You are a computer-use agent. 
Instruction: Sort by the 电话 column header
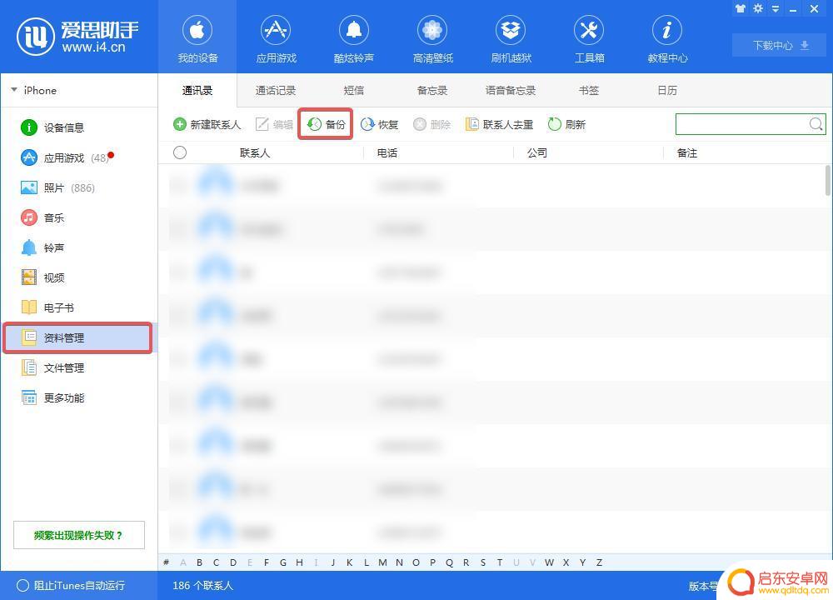point(387,153)
